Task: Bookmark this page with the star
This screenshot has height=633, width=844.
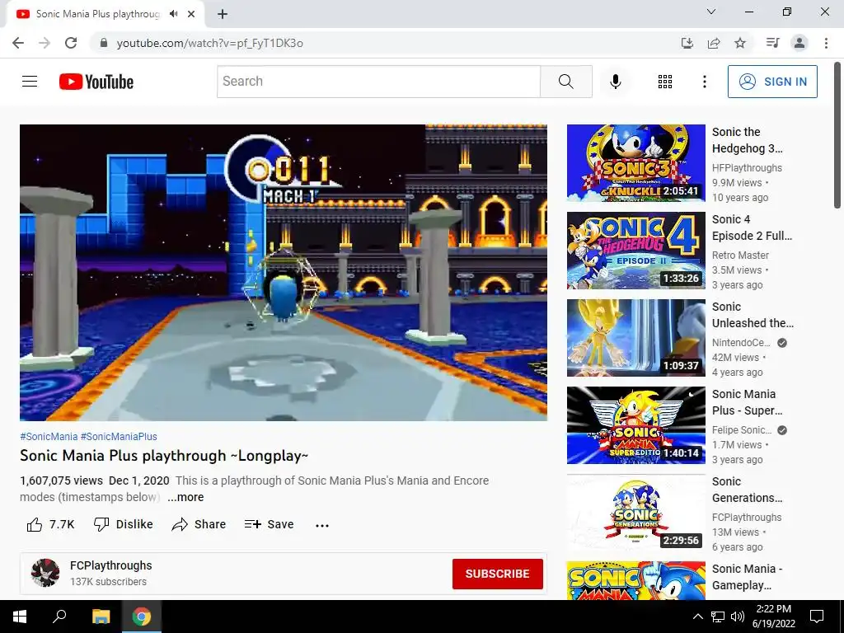Action: [740, 43]
